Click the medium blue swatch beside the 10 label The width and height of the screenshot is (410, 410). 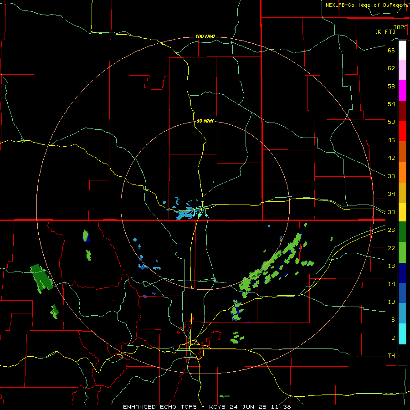[402, 293]
